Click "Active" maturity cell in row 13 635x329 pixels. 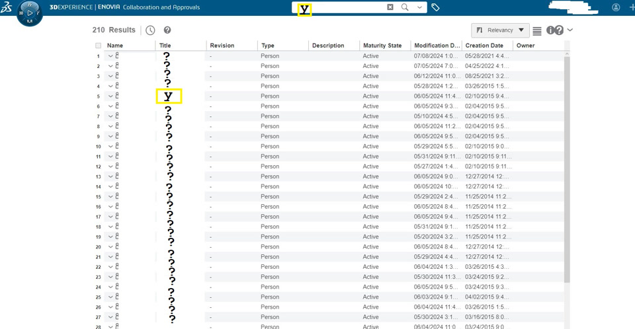(370, 176)
